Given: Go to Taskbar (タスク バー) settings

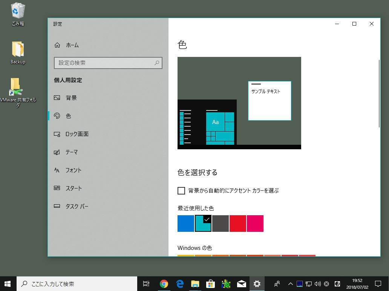Looking at the screenshot, I should (x=77, y=207).
